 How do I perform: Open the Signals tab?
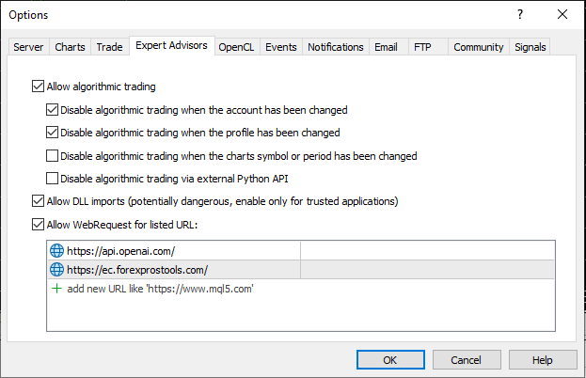[x=530, y=47]
